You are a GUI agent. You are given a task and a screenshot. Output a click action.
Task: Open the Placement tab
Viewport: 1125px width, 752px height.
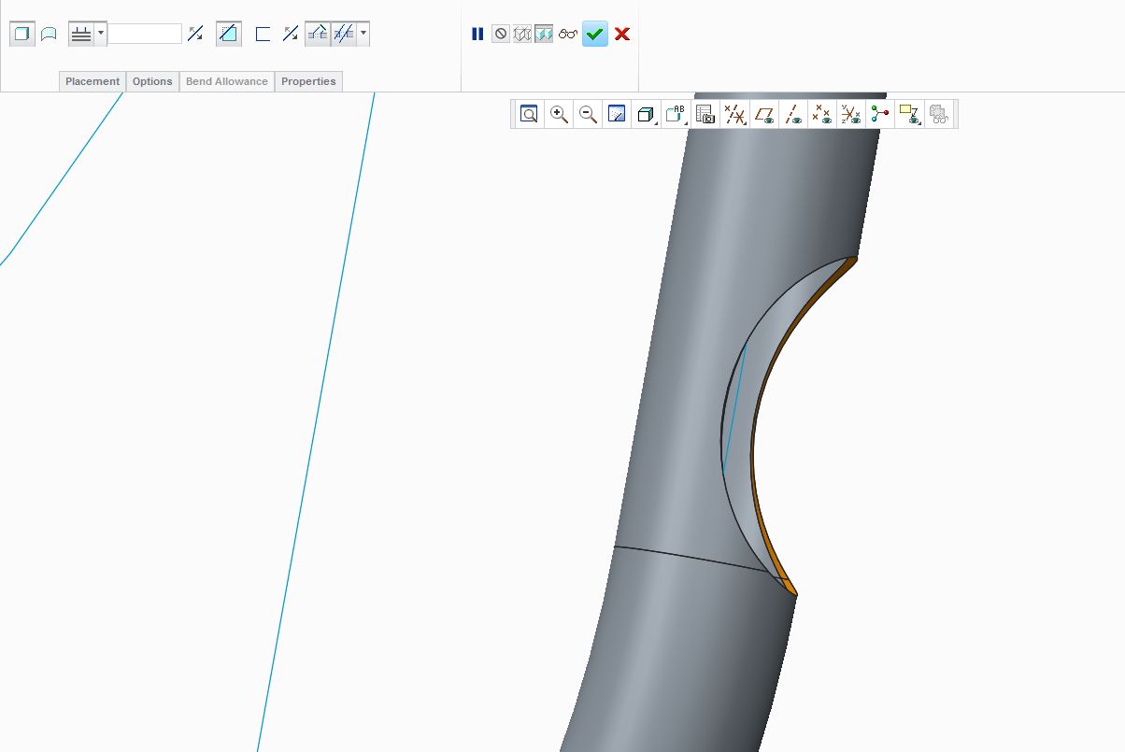click(93, 81)
